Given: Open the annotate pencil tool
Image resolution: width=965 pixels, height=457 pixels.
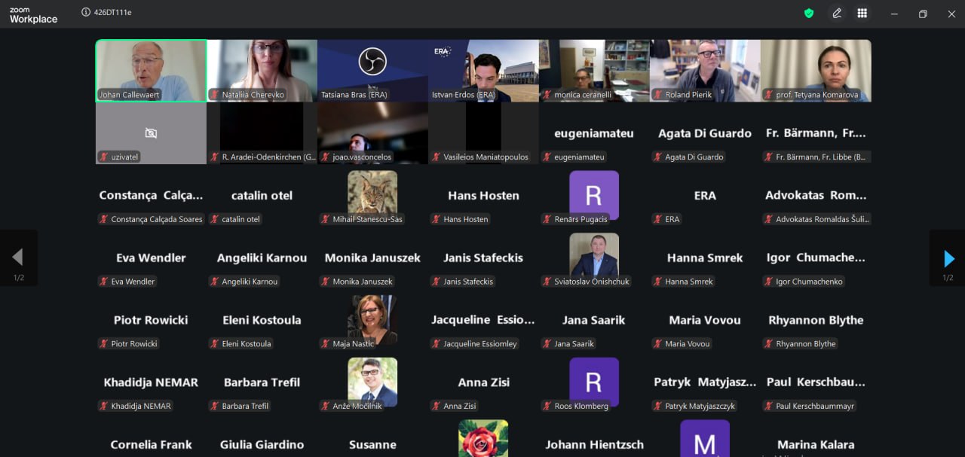Looking at the screenshot, I should 837,13.
